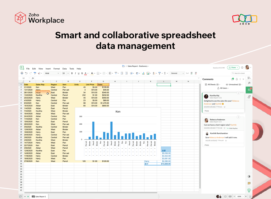Click the Zoho Sheet logo icon
This screenshot has height=199, width=271.
point(22,67)
